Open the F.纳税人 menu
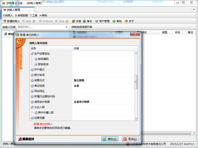 pos(8,15)
